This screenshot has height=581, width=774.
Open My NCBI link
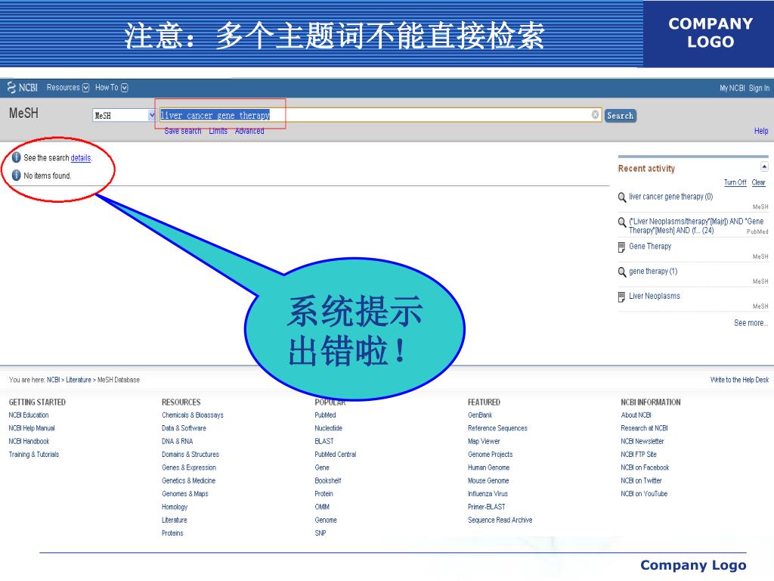[732, 88]
